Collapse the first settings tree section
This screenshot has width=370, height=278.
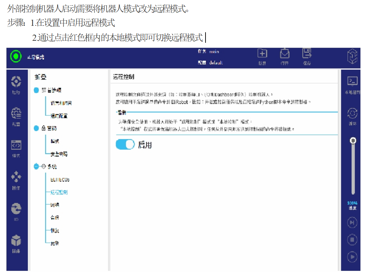[x=36, y=90]
